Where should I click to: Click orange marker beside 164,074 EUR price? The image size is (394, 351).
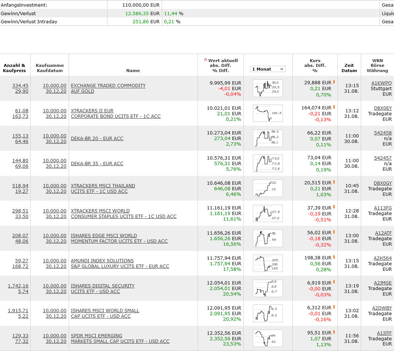click(334, 107)
